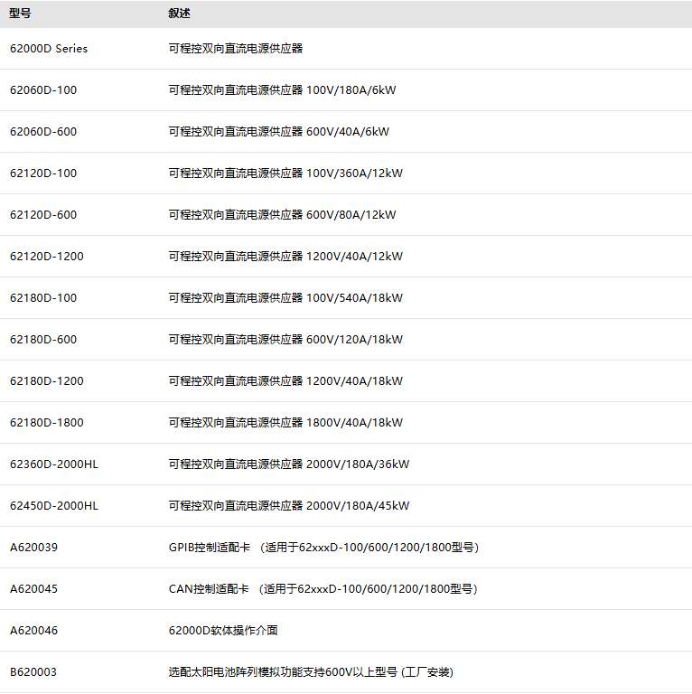
Task: Select model 62060D-600
Action: tap(43, 132)
